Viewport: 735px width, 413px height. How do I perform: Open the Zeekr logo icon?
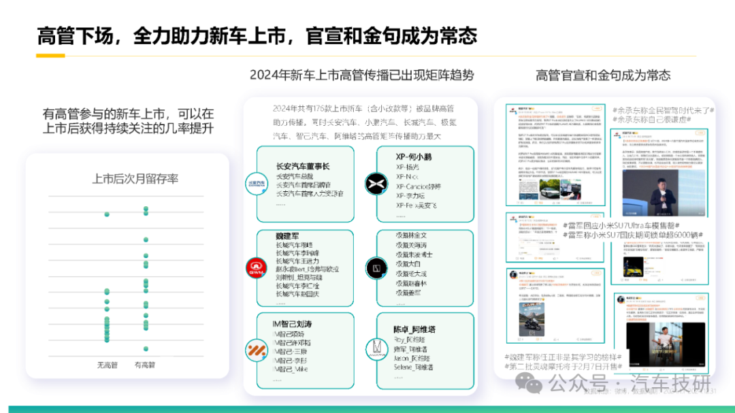pos(376,268)
